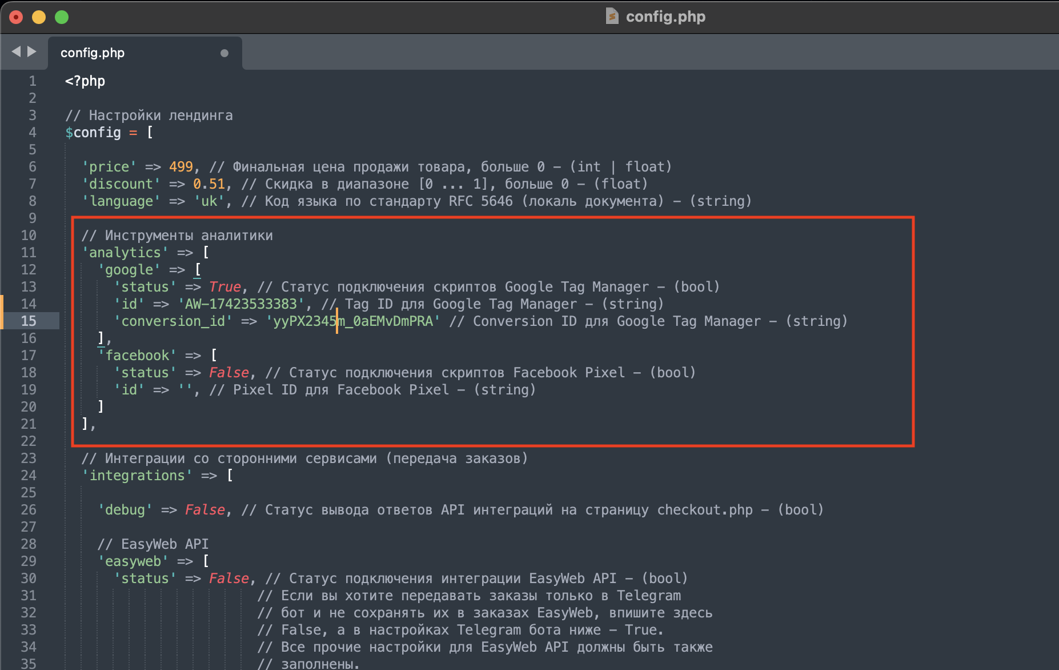Click the price value 499
This screenshot has width=1059, height=670.
181,167
